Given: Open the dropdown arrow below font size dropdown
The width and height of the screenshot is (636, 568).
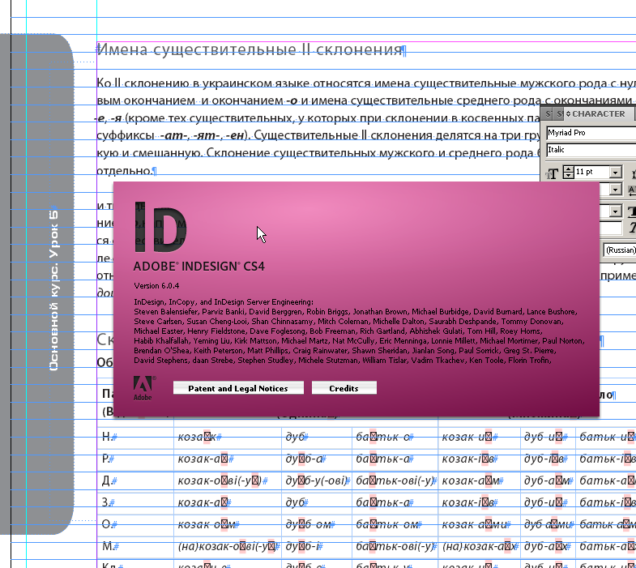Looking at the screenshot, I should [615, 189].
